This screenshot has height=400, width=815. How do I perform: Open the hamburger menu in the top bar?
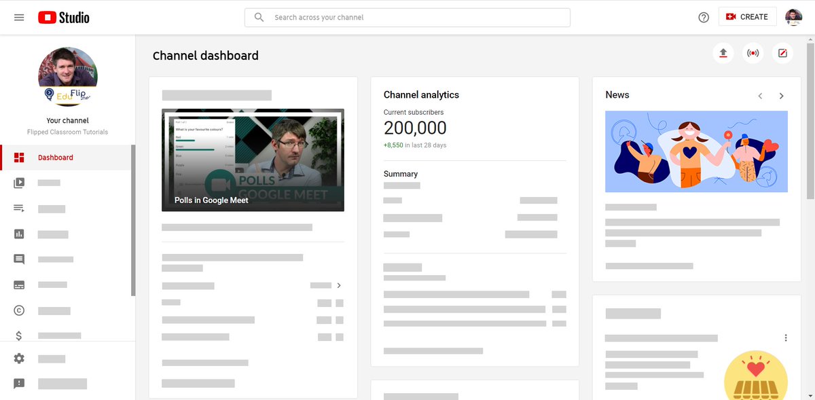19,17
